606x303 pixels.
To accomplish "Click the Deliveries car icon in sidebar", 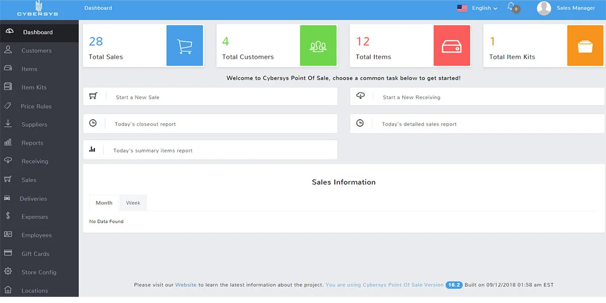I will [x=8, y=198].
